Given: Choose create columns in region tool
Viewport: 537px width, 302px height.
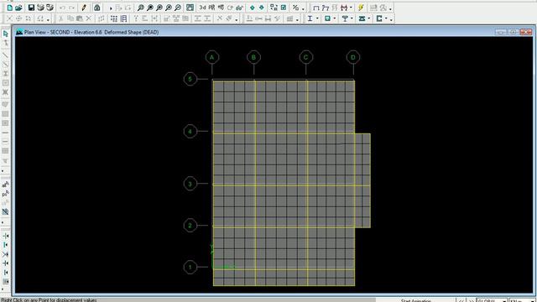Looking at the screenshot, I should pos(6,73).
